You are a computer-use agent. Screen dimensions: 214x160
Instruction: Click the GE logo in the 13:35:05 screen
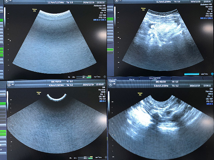point(9,85)
